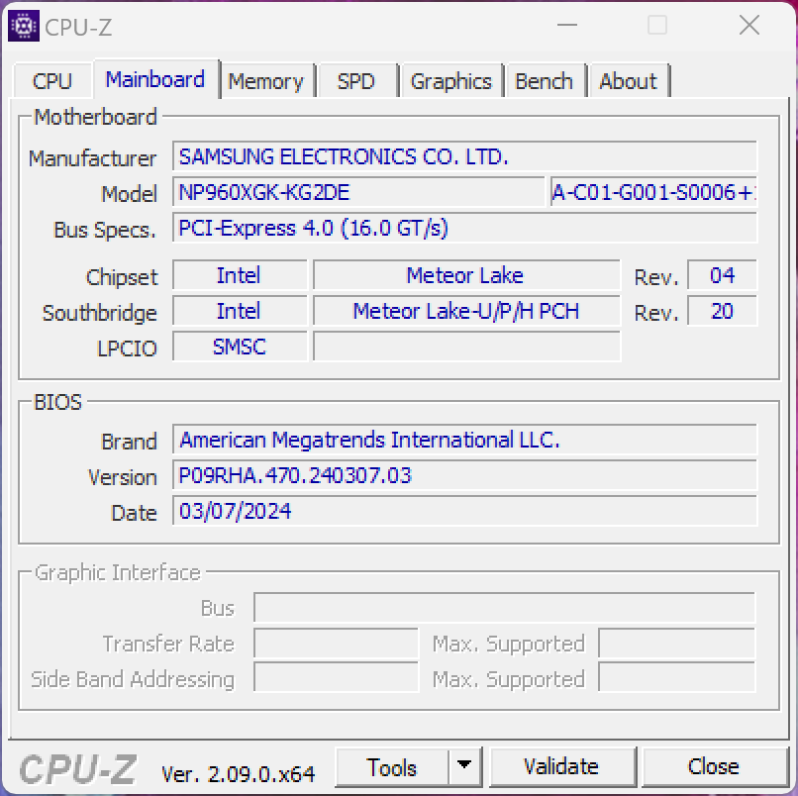
Task: Click the Southbridge Rev. value 20
Action: 722,311
